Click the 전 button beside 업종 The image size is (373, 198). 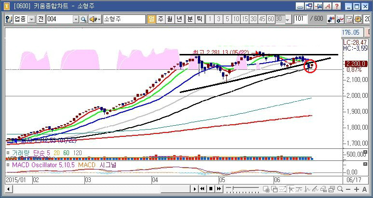[x=41, y=19]
